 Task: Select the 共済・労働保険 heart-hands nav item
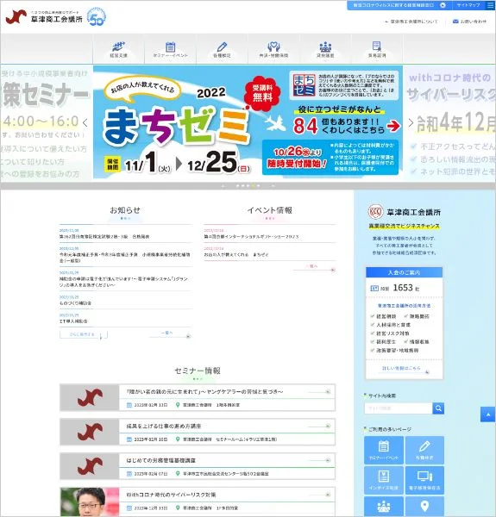coord(273,50)
